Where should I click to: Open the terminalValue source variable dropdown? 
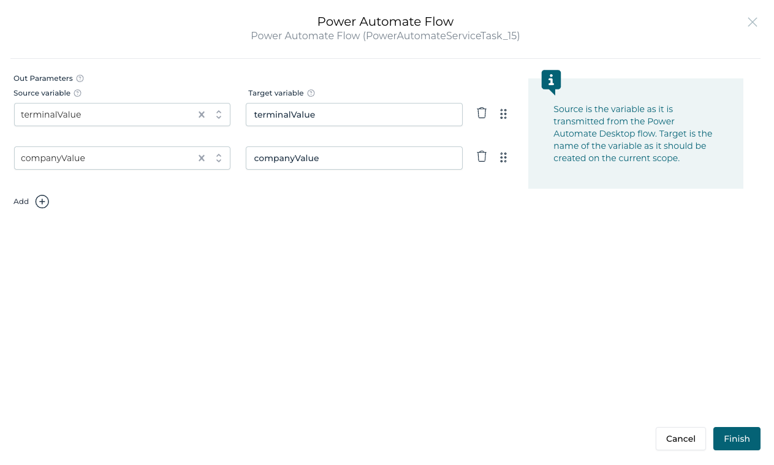point(218,114)
